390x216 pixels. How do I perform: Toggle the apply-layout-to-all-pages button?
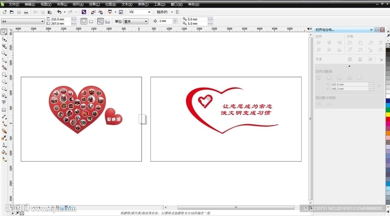click(x=100, y=21)
